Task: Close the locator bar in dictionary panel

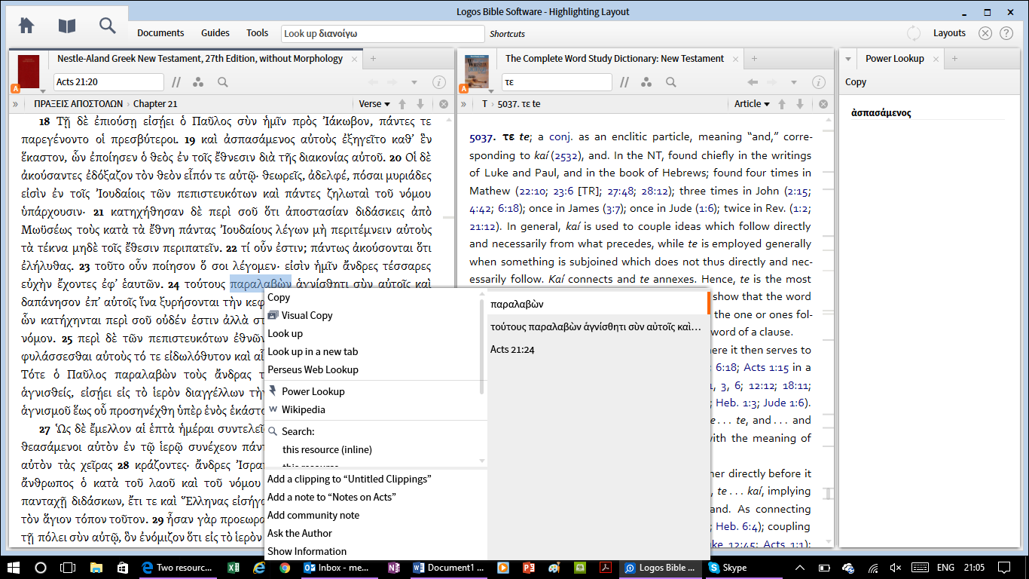Action: click(823, 104)
